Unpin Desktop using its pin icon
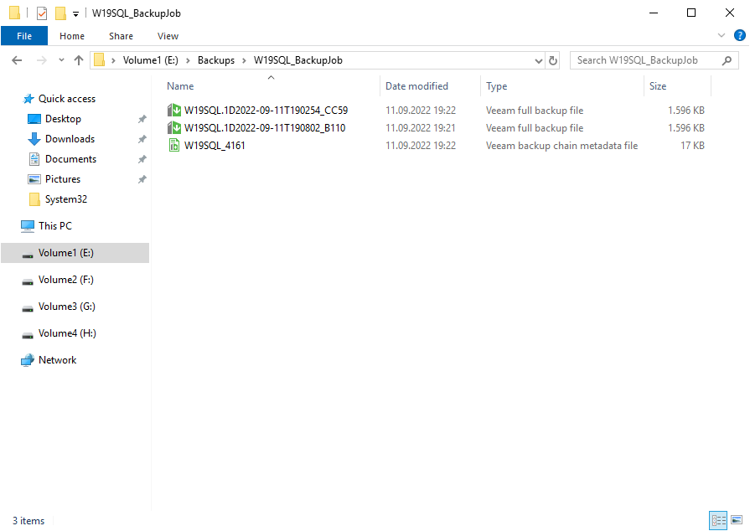This screenshot has width=750, height=531. [142, 119]
